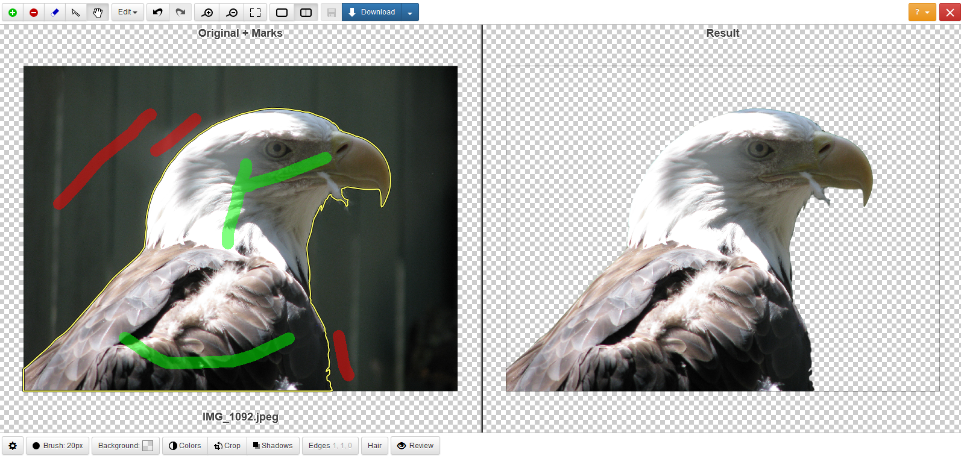Fit image to the view
This screenshot has height=456, width=961.
pyautogui.click(x=255, y=12)
